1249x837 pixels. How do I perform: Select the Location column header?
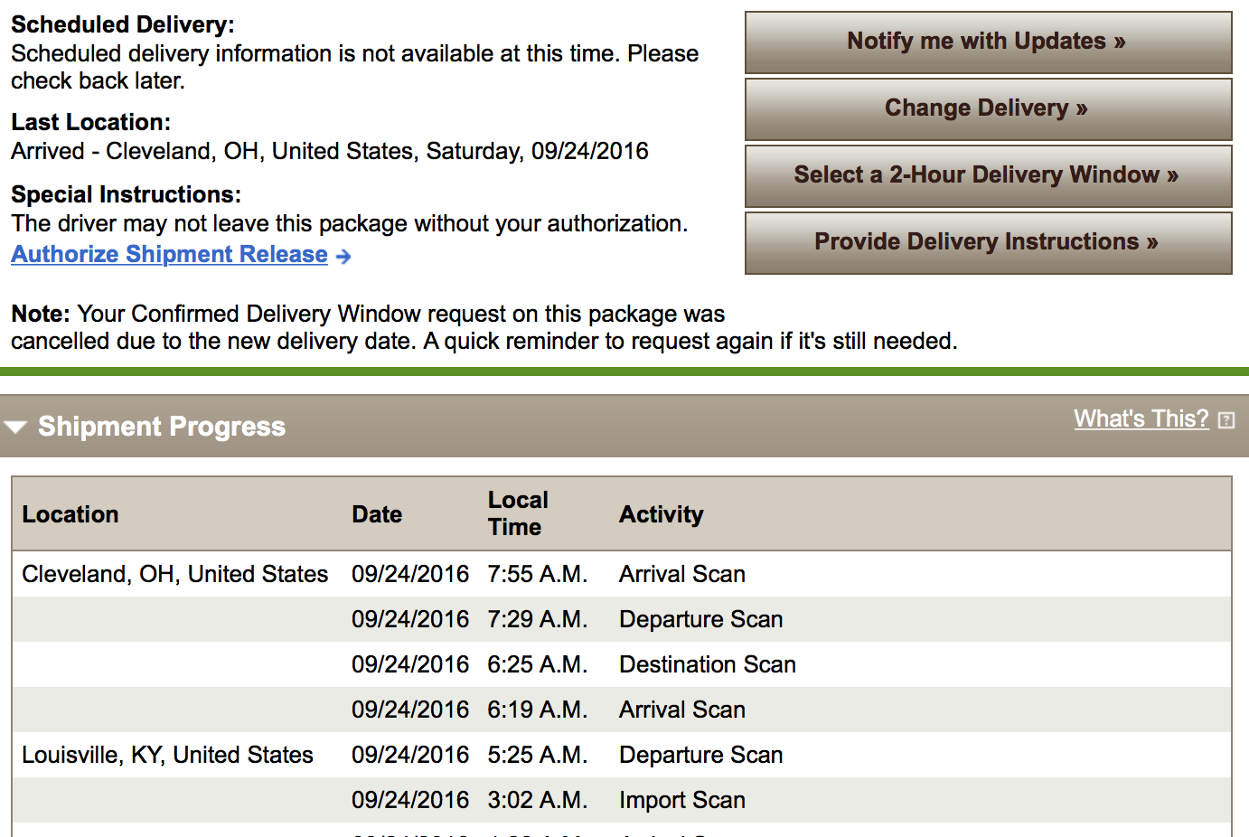pyautogui.click(x=70, y=514)
